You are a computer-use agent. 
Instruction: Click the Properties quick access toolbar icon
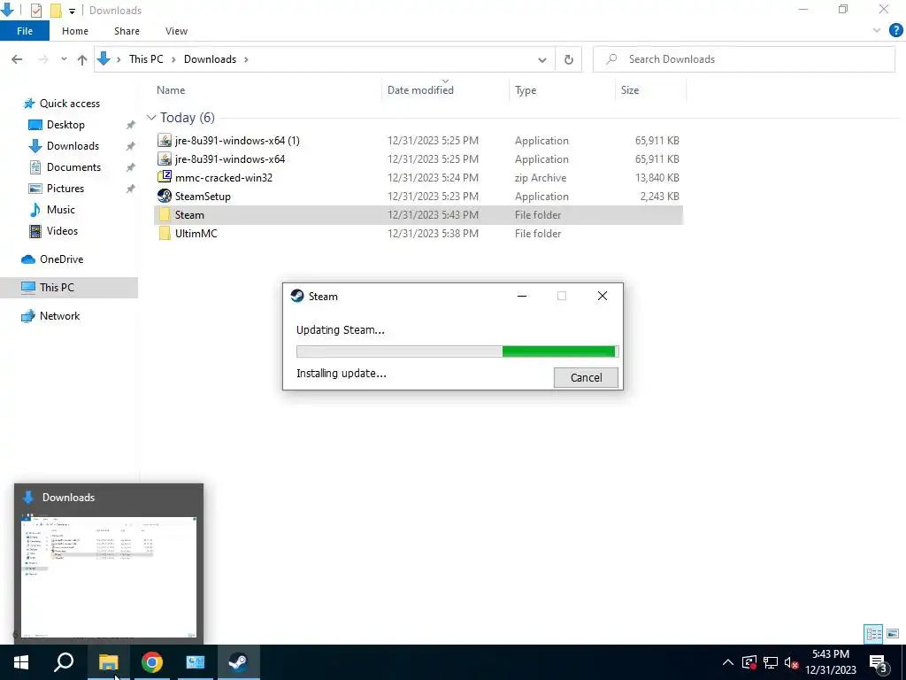click(35, 10)
